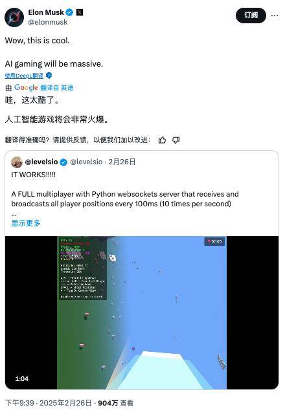Click the blue verified badge beside Elon Musk
This screenshot has width=285, height=412.
click(x=69, y=12)
